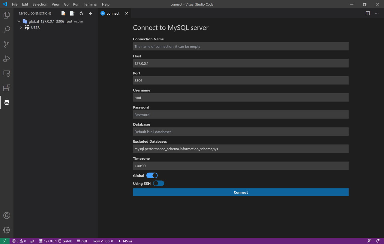Open the Run and Debug view
This screenshot has height=244, width=384.
coord(7,59)
